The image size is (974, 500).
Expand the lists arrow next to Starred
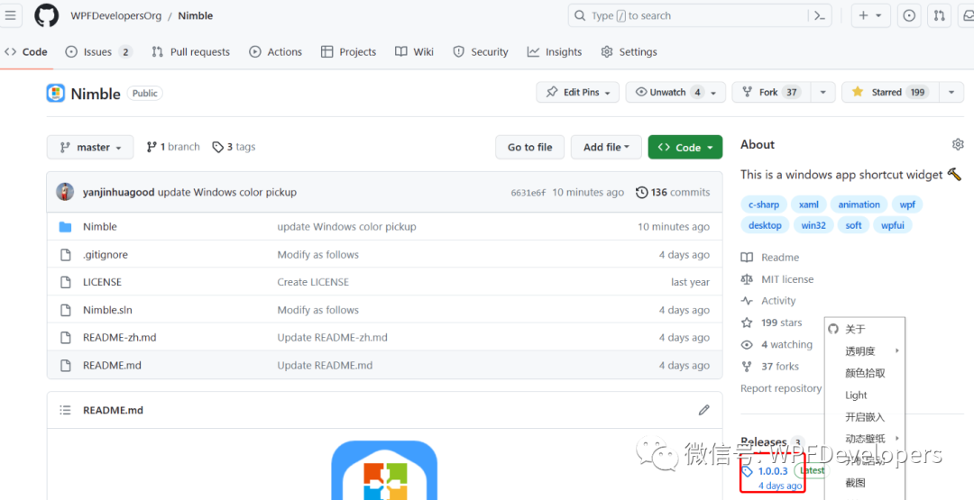(x=951, y=93)
